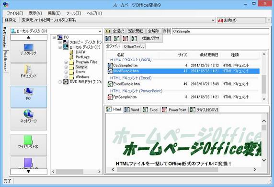Collapse the PC root tree node

point(54,37)
